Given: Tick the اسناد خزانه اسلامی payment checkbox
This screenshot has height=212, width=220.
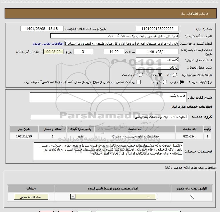Looking at the screenshot, I should [x=139, y=82].
